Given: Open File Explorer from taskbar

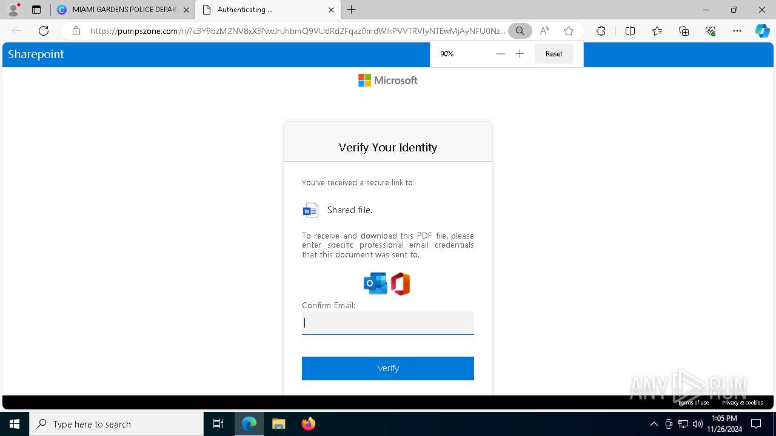Looking at the screenshot, I should click(x=278, y=424).
